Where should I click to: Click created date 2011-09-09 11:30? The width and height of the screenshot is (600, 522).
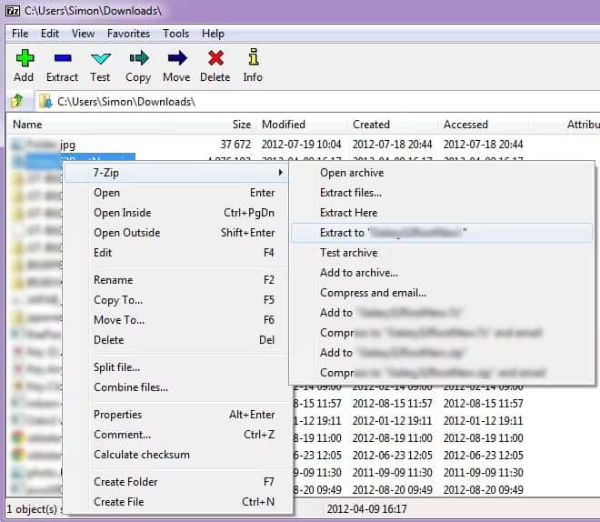point(392,472)
